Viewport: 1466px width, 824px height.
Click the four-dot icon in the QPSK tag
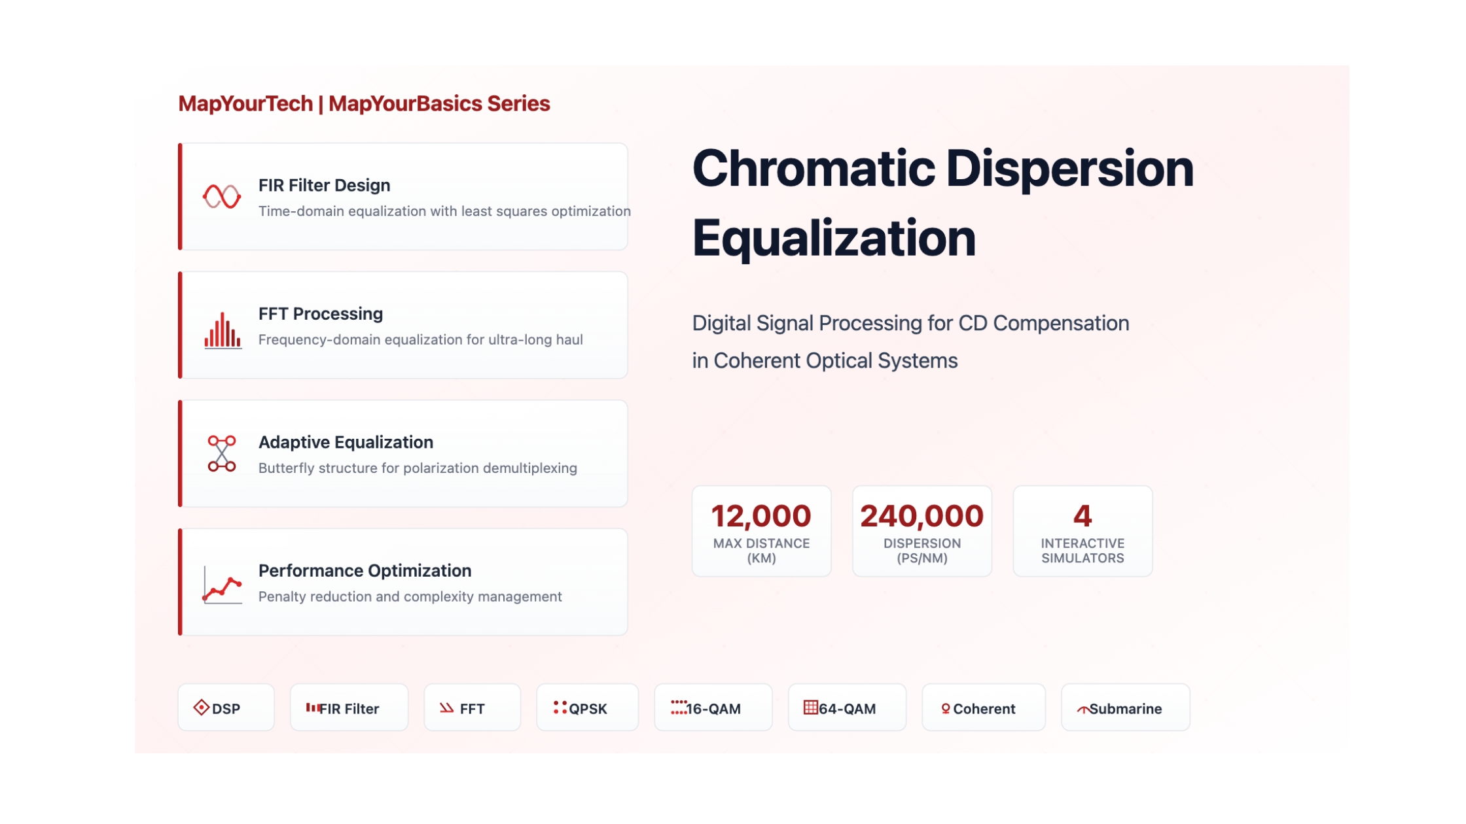point(560,708)
